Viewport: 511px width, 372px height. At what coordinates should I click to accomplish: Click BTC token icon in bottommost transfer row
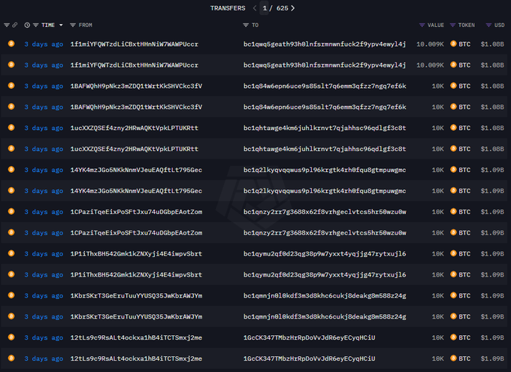click(x=453, y=358)
